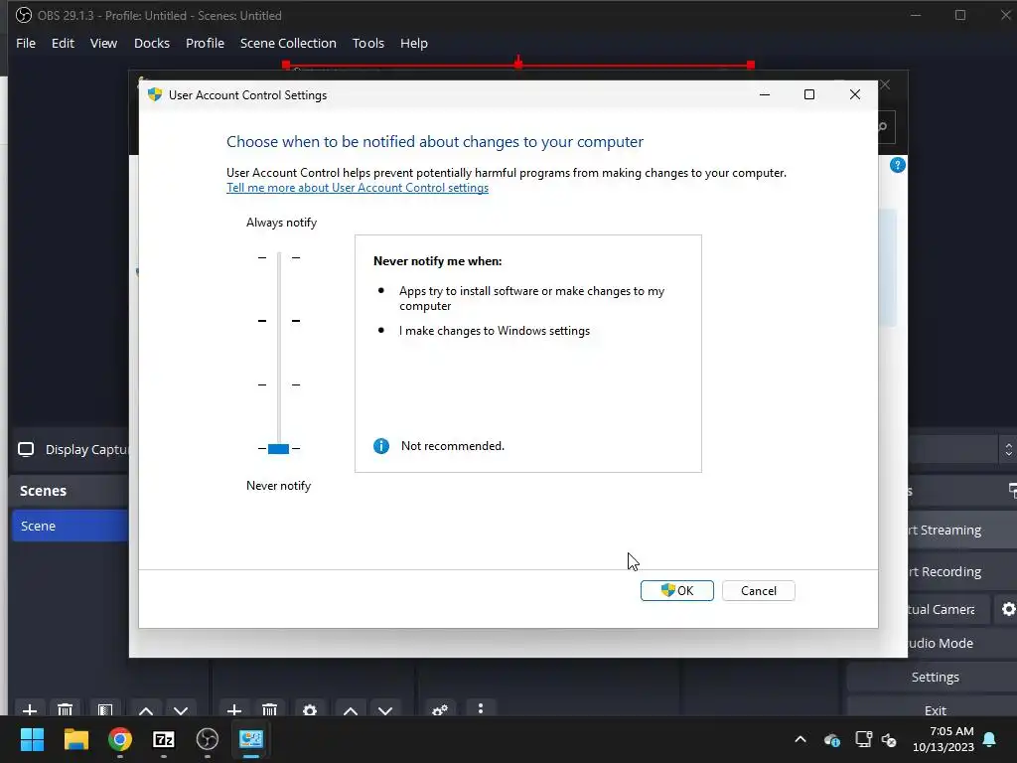Open clock showing 7:05 AM 10/13/2023
This screenshot has width=1017, height=763.
point(944,739)
